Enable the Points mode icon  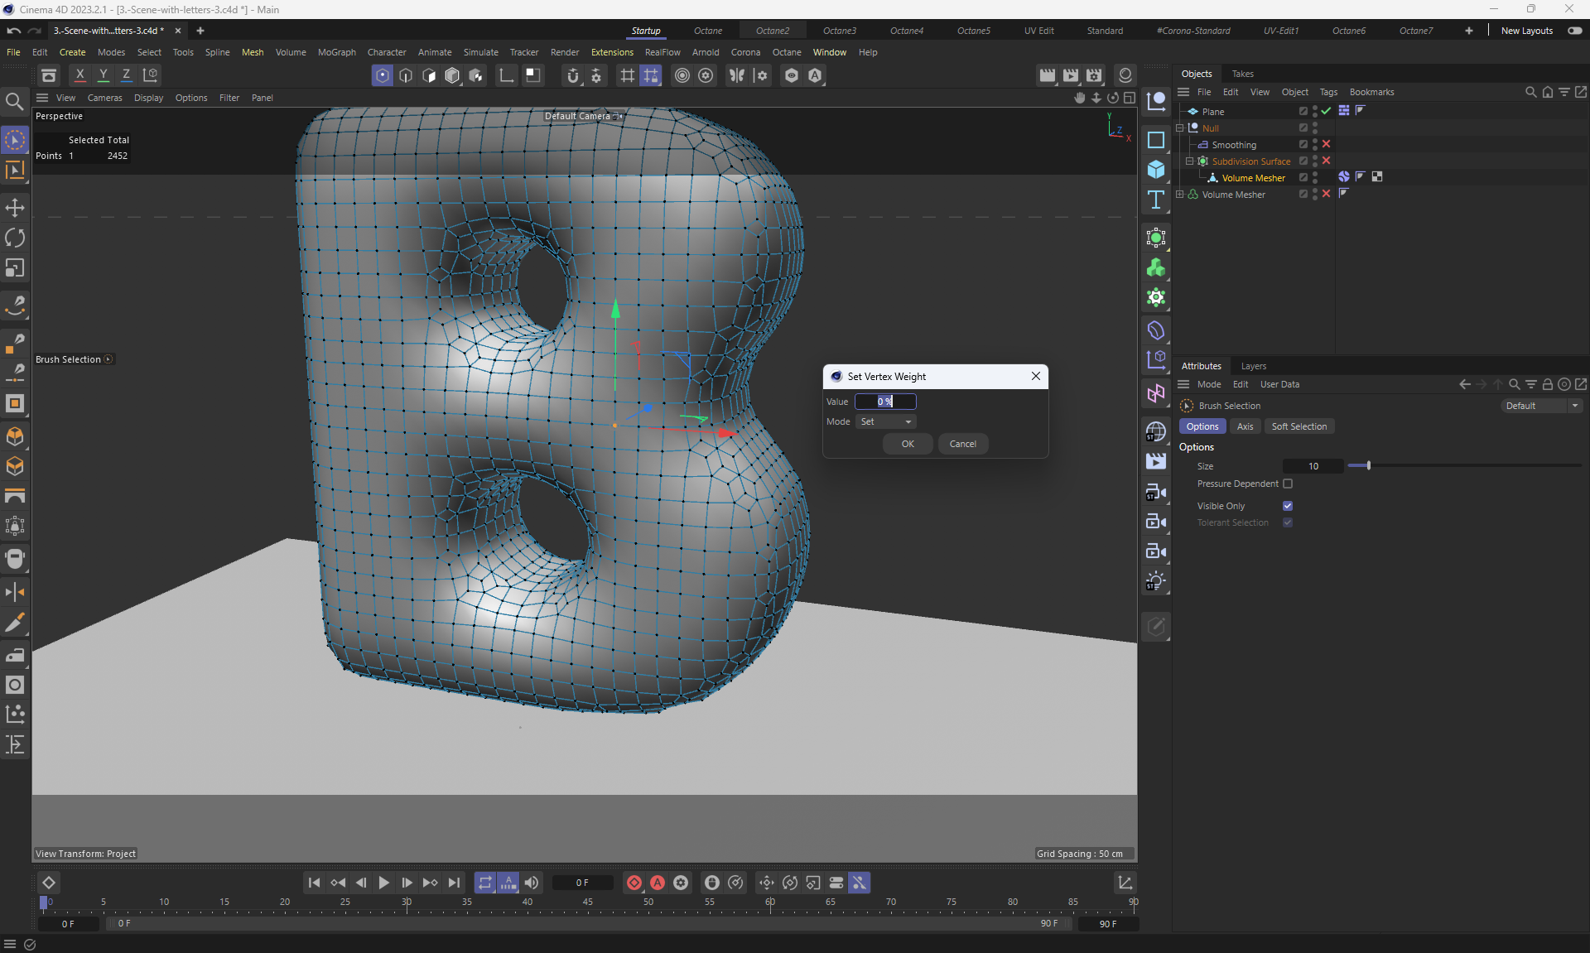click(x=382, y=75)
